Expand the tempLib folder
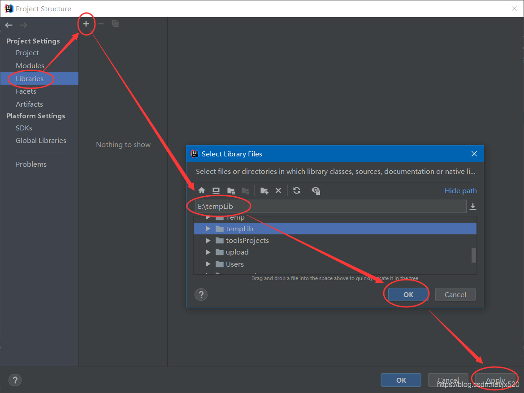 click(x=208, y=229)
